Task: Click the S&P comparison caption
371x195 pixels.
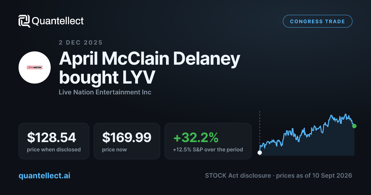Action: click(208, 150)
